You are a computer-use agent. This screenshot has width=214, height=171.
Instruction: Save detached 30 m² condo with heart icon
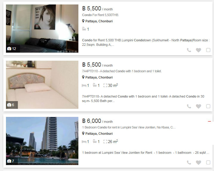[x=199, y=106]
